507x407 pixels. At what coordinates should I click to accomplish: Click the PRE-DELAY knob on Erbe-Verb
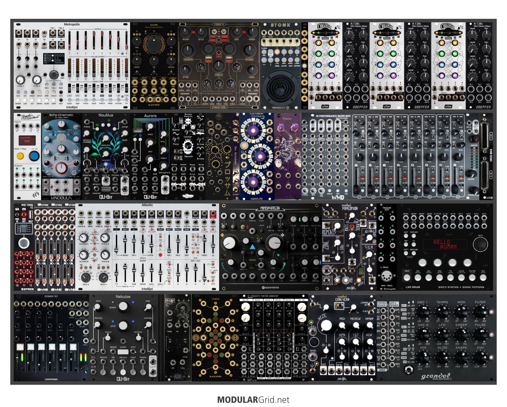pyautogui.click(x=356, y=325)
